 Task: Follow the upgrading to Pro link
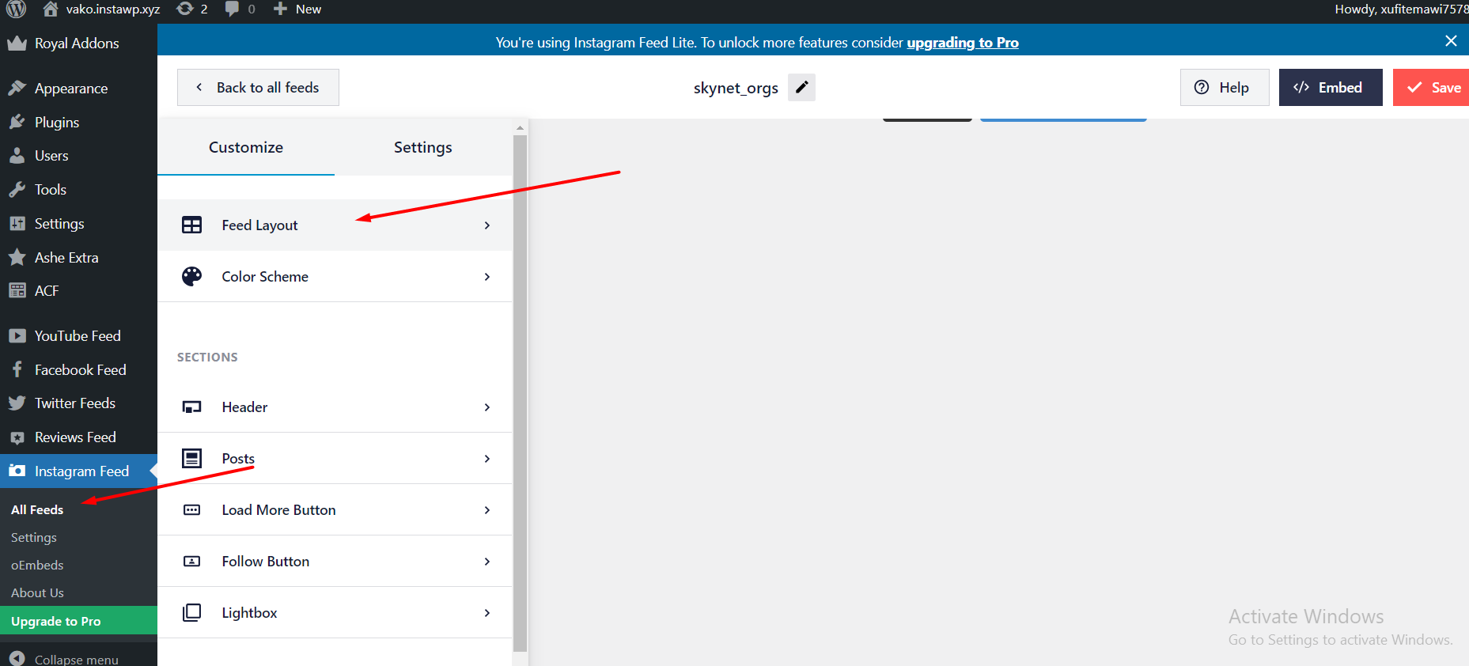click(963, 42)
